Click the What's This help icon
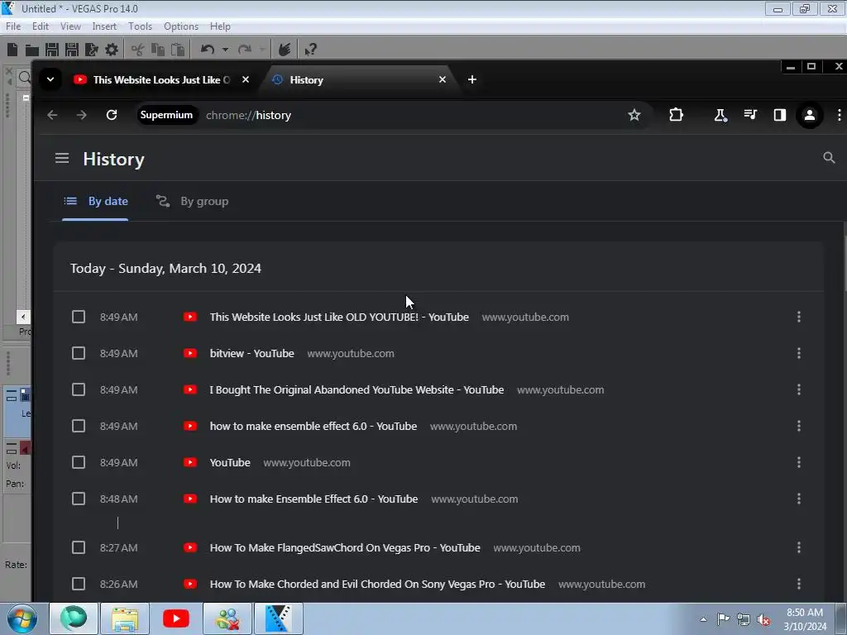Screen dimensions: 847x635 (x=310, y=50)
